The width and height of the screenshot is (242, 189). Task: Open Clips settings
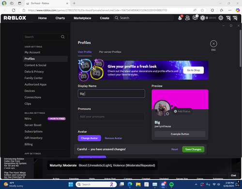[45, 104]
